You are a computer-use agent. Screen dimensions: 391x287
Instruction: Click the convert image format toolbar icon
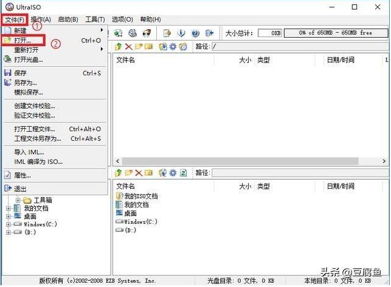click(119, 33)
